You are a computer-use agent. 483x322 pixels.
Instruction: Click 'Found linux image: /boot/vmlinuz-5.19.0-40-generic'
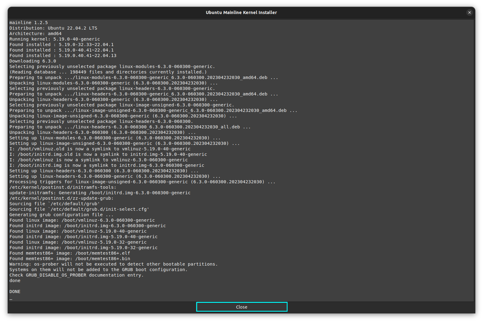coord(78,231)
